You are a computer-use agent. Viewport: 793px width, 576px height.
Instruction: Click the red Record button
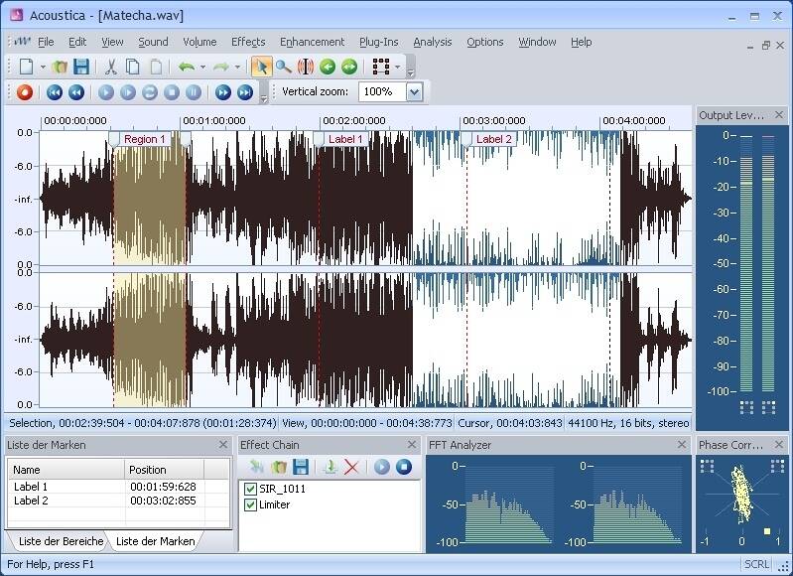pos(25,92)
